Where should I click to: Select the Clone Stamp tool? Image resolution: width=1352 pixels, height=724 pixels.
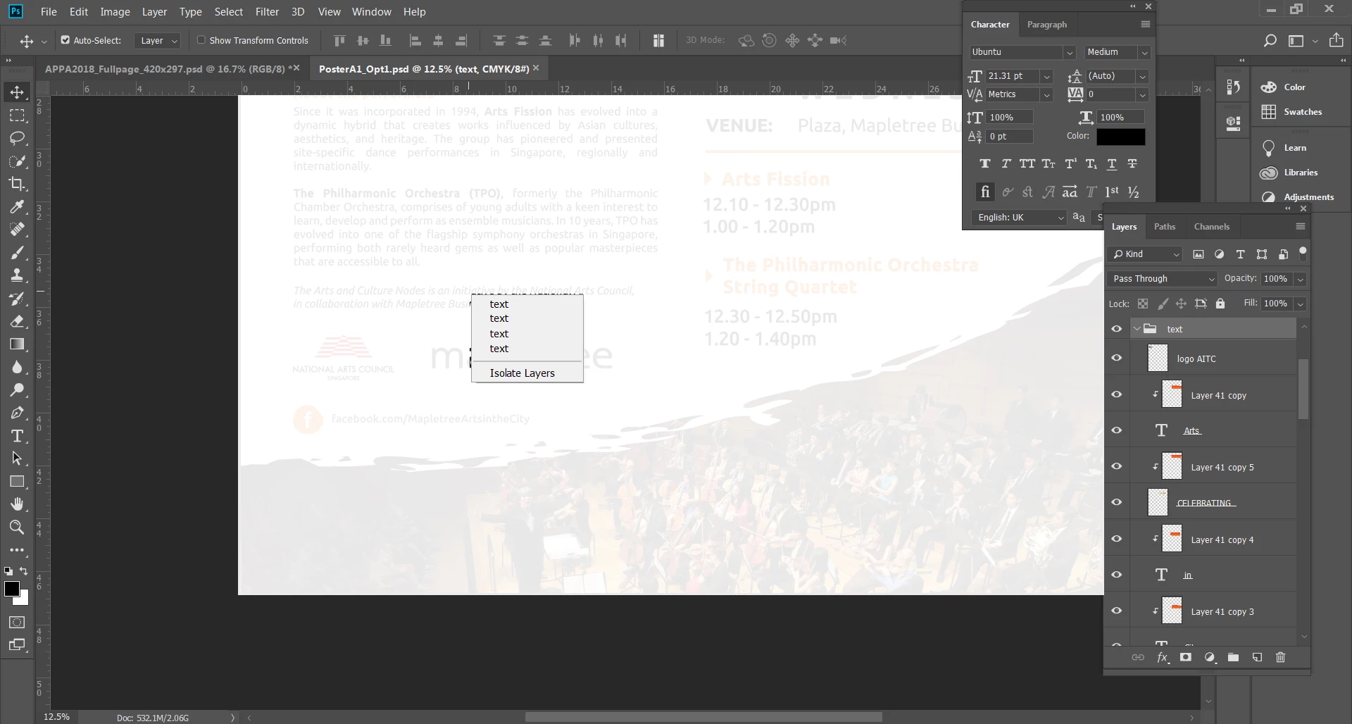[18, 275]
